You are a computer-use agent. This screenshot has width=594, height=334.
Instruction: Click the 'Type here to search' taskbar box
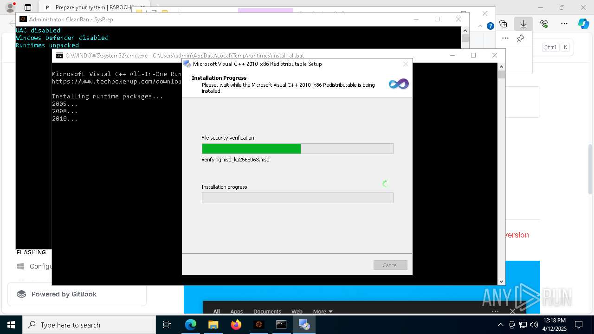89,325
